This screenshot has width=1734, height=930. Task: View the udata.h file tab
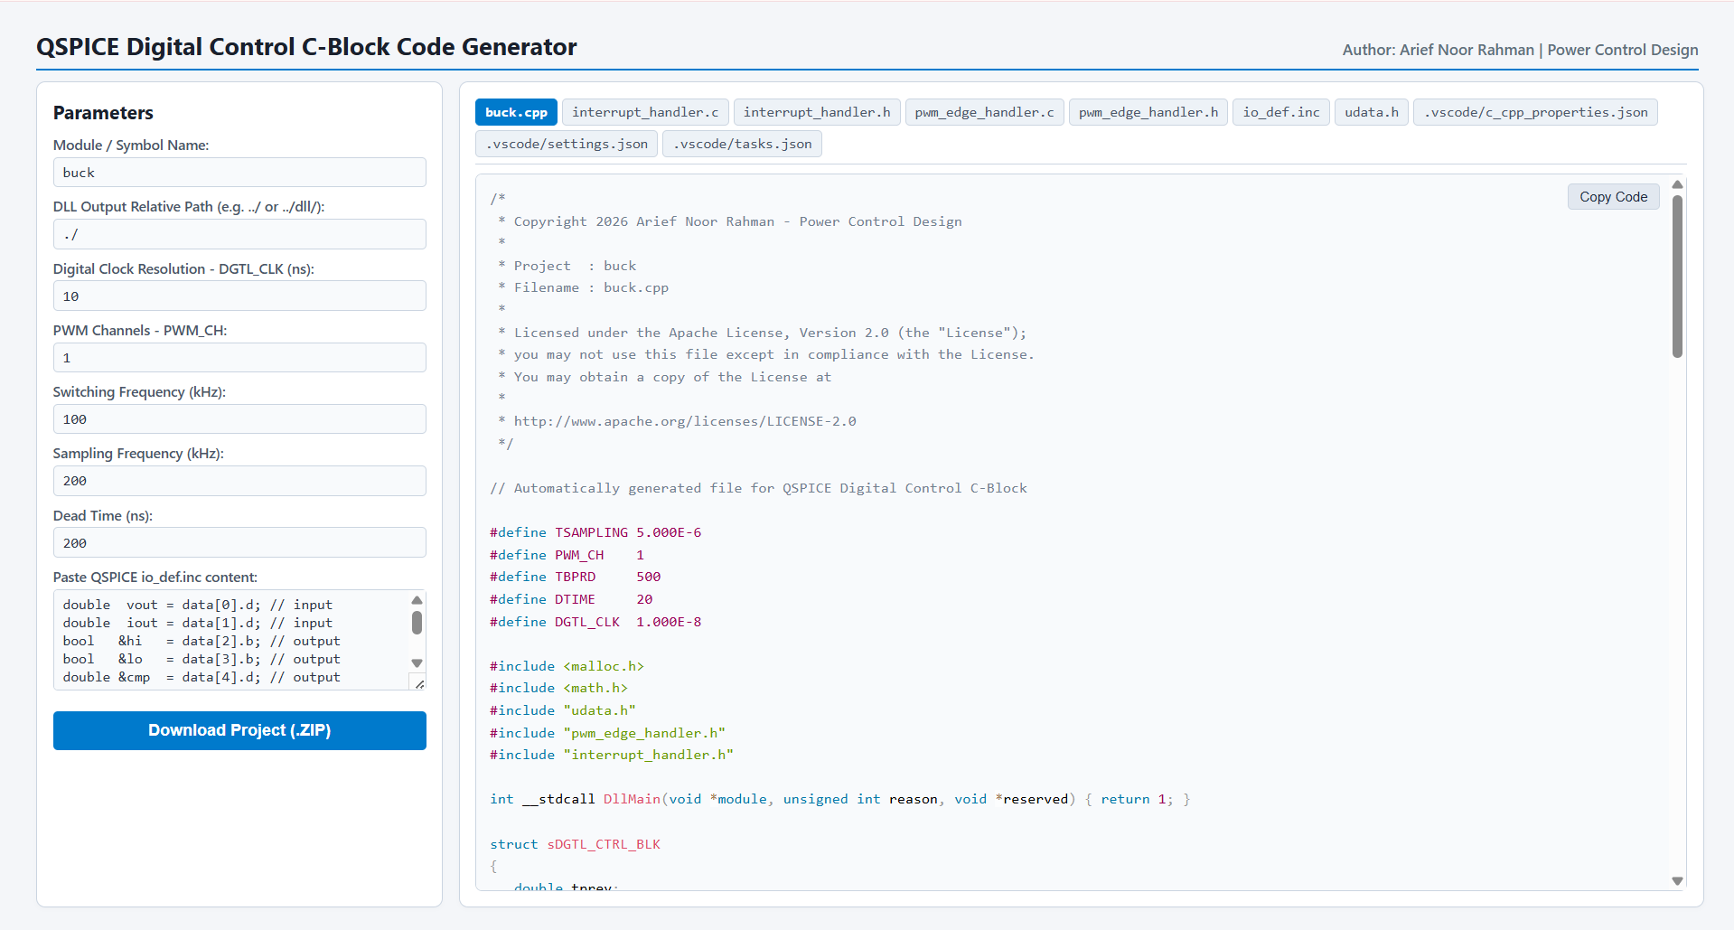[x=1372, y=112]
